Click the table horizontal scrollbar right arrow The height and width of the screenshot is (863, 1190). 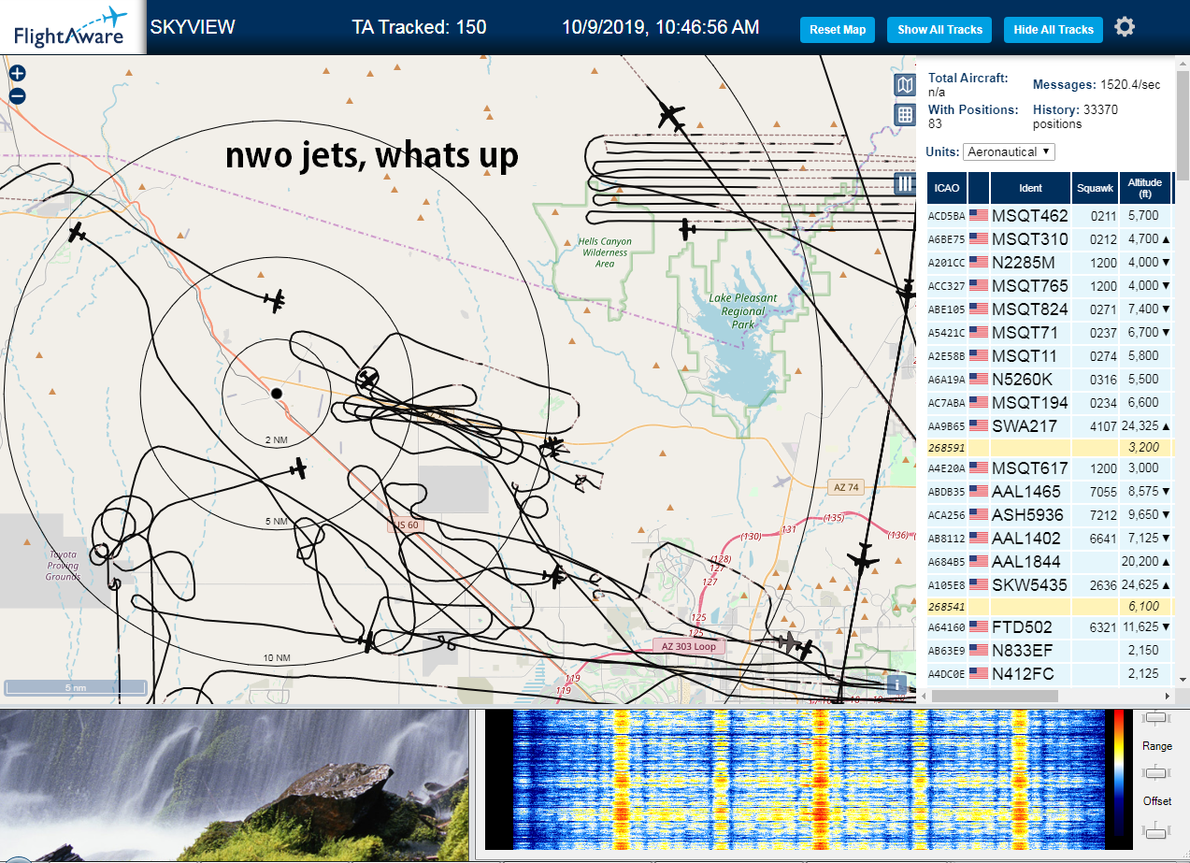[x=1166, y=696]
